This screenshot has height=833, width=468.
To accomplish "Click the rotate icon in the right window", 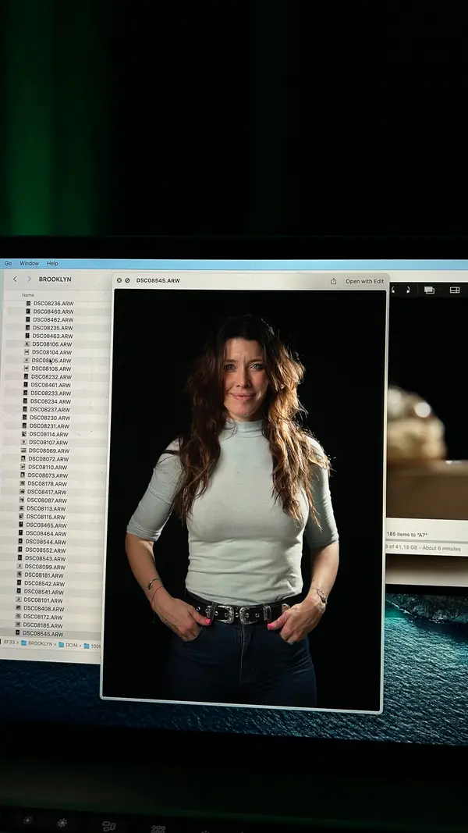I will [408, 290].
